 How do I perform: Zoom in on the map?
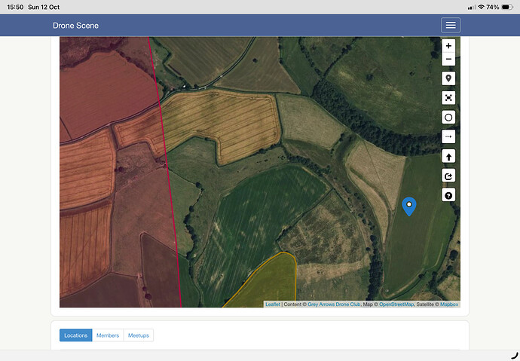448,46
